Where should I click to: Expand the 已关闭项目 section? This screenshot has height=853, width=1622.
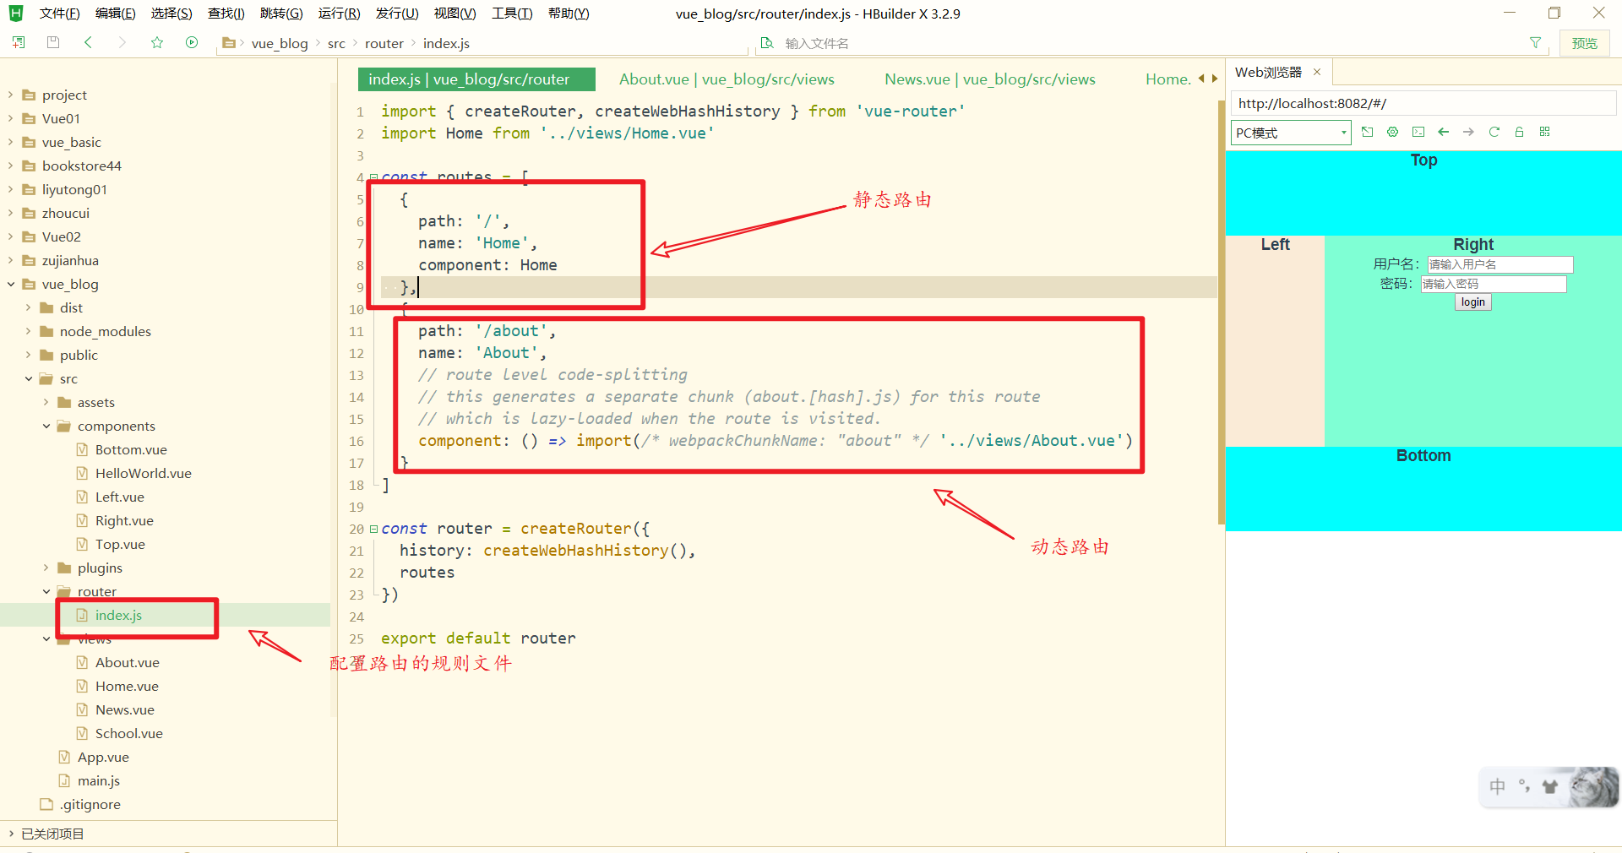pyautogui.click(x=11, y=834)
